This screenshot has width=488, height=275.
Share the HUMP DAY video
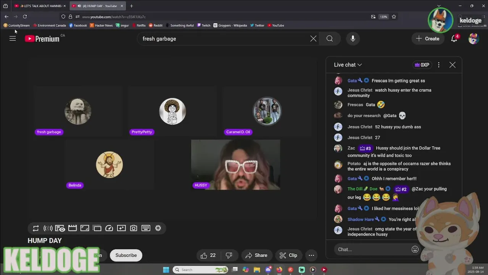(256, 256)
